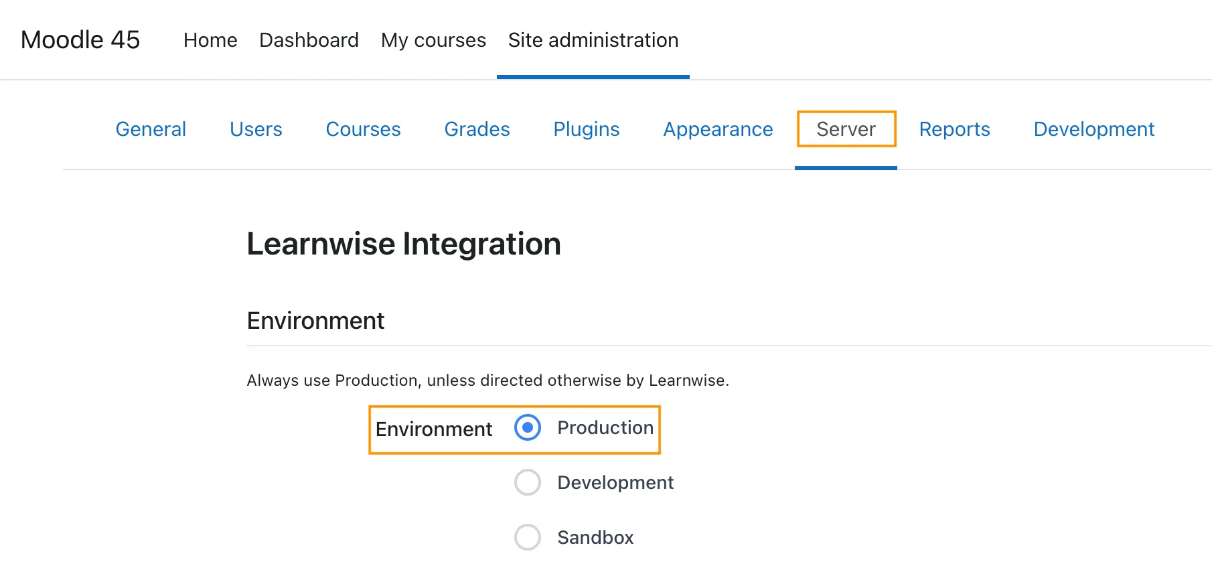Viewport: 1212px width, 568px height.
Task: Open the Courses admin tab
Action: tap(363, 129)
